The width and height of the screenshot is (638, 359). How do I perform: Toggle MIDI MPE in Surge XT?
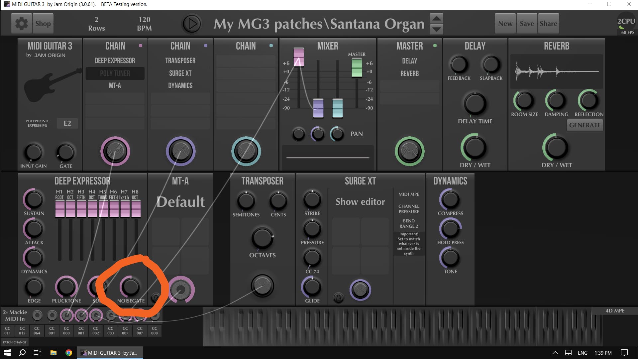point(409,194)
